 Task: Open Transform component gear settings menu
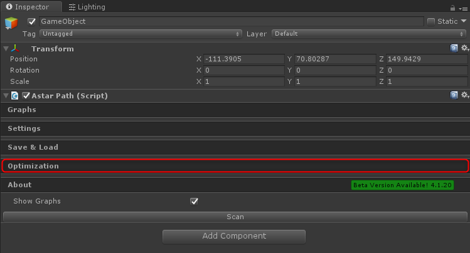pos(464,48)
